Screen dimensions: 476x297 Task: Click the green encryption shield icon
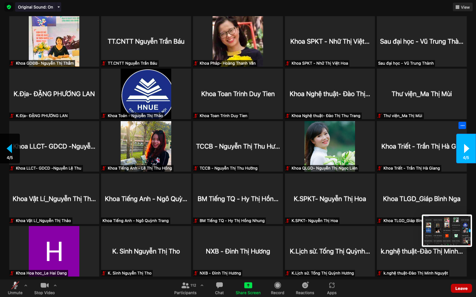coord(9,7)
